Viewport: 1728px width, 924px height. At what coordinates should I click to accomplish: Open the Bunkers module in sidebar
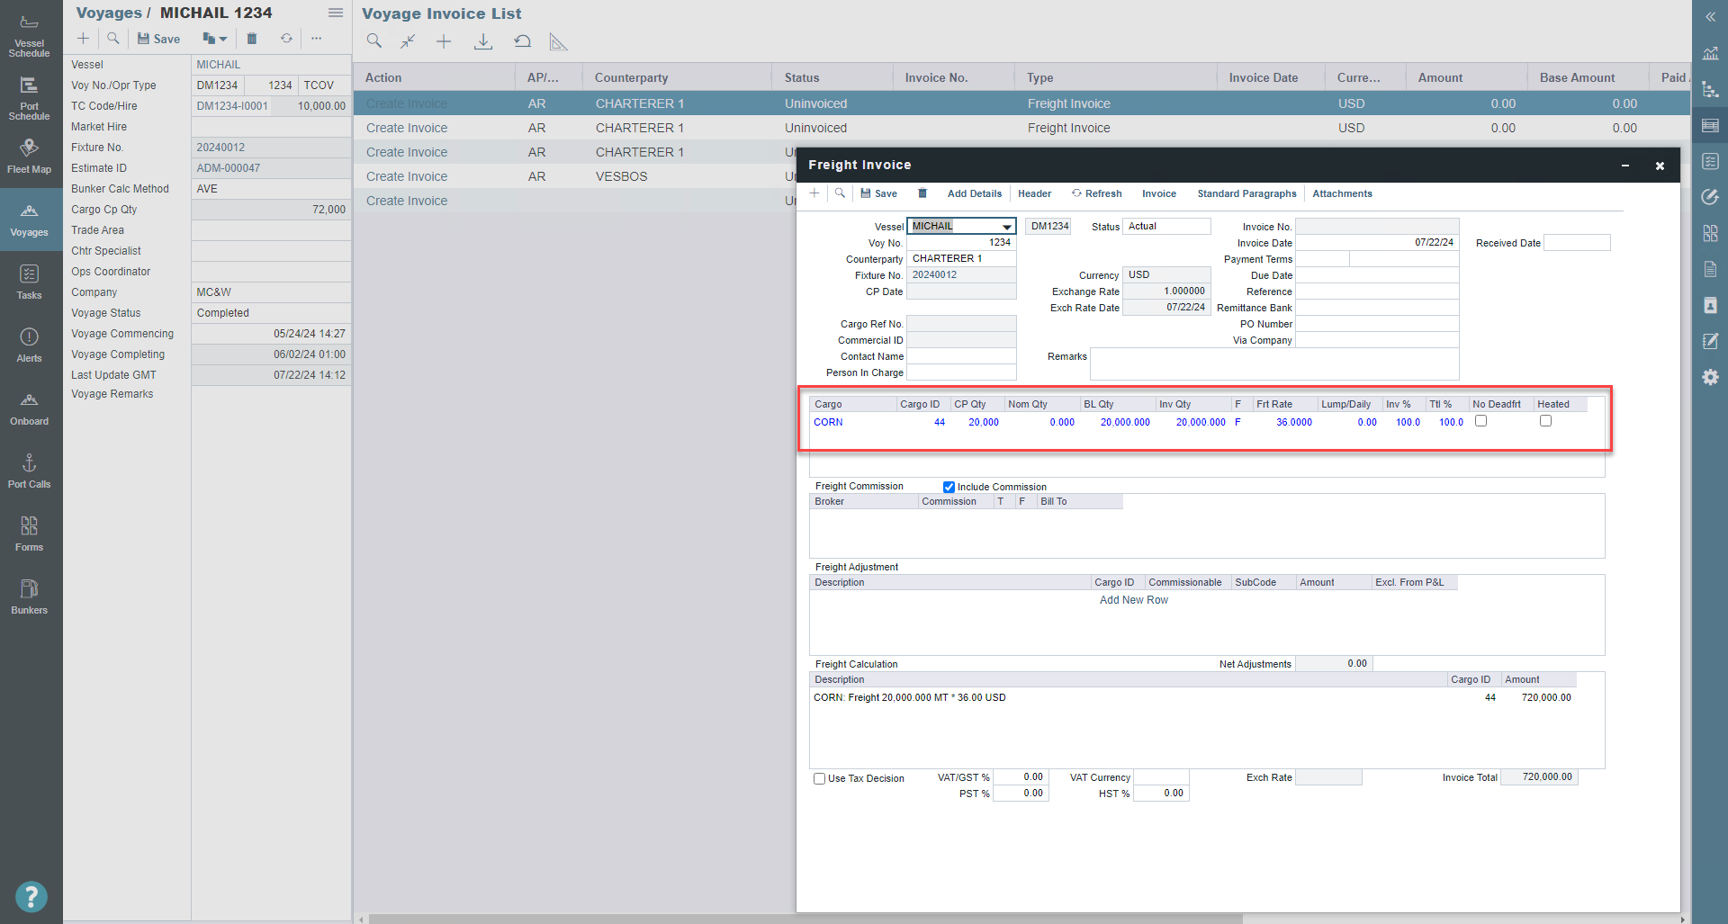coord(29,597)
